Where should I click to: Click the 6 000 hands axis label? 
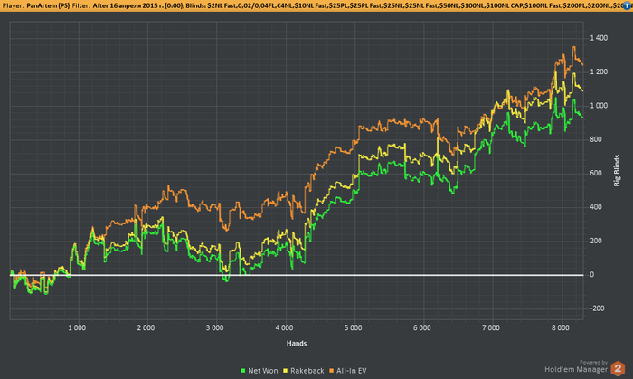[422, 327]
